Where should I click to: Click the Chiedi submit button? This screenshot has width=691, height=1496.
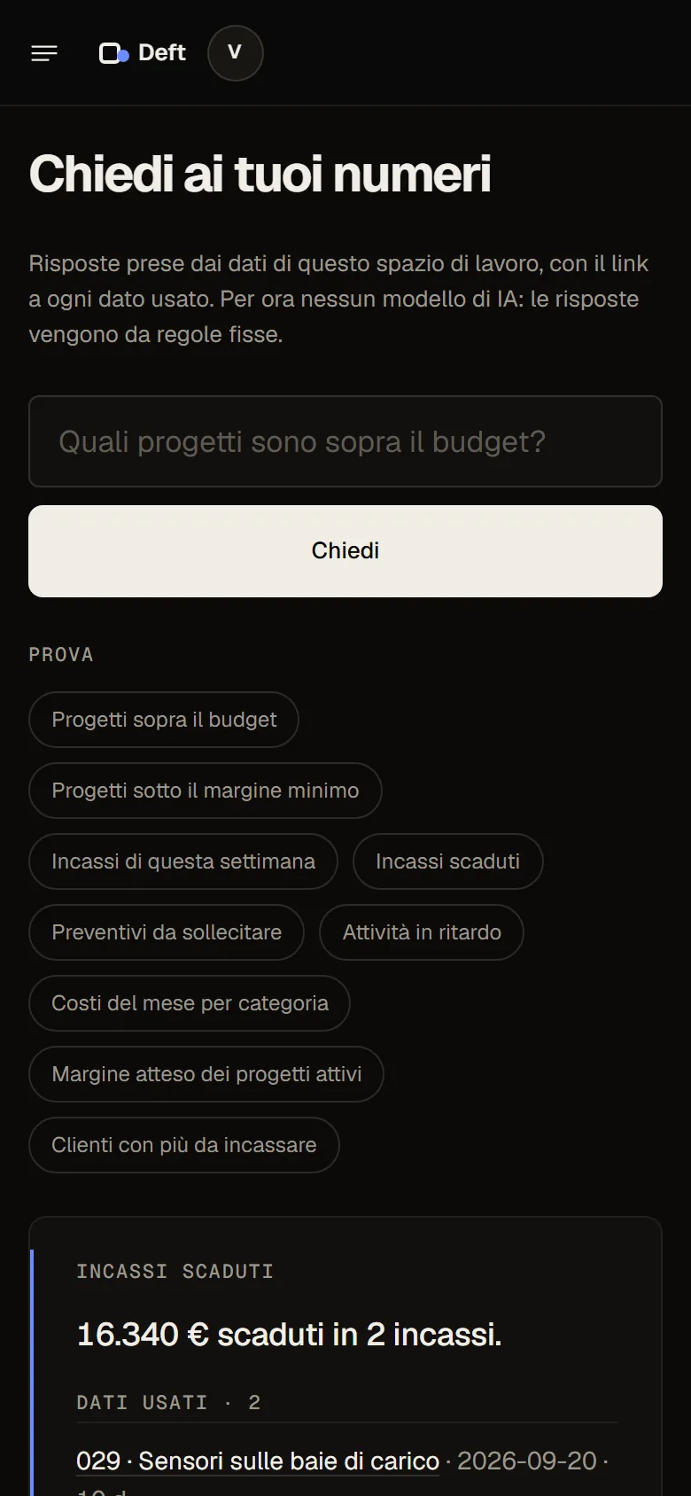click(345, 551)
